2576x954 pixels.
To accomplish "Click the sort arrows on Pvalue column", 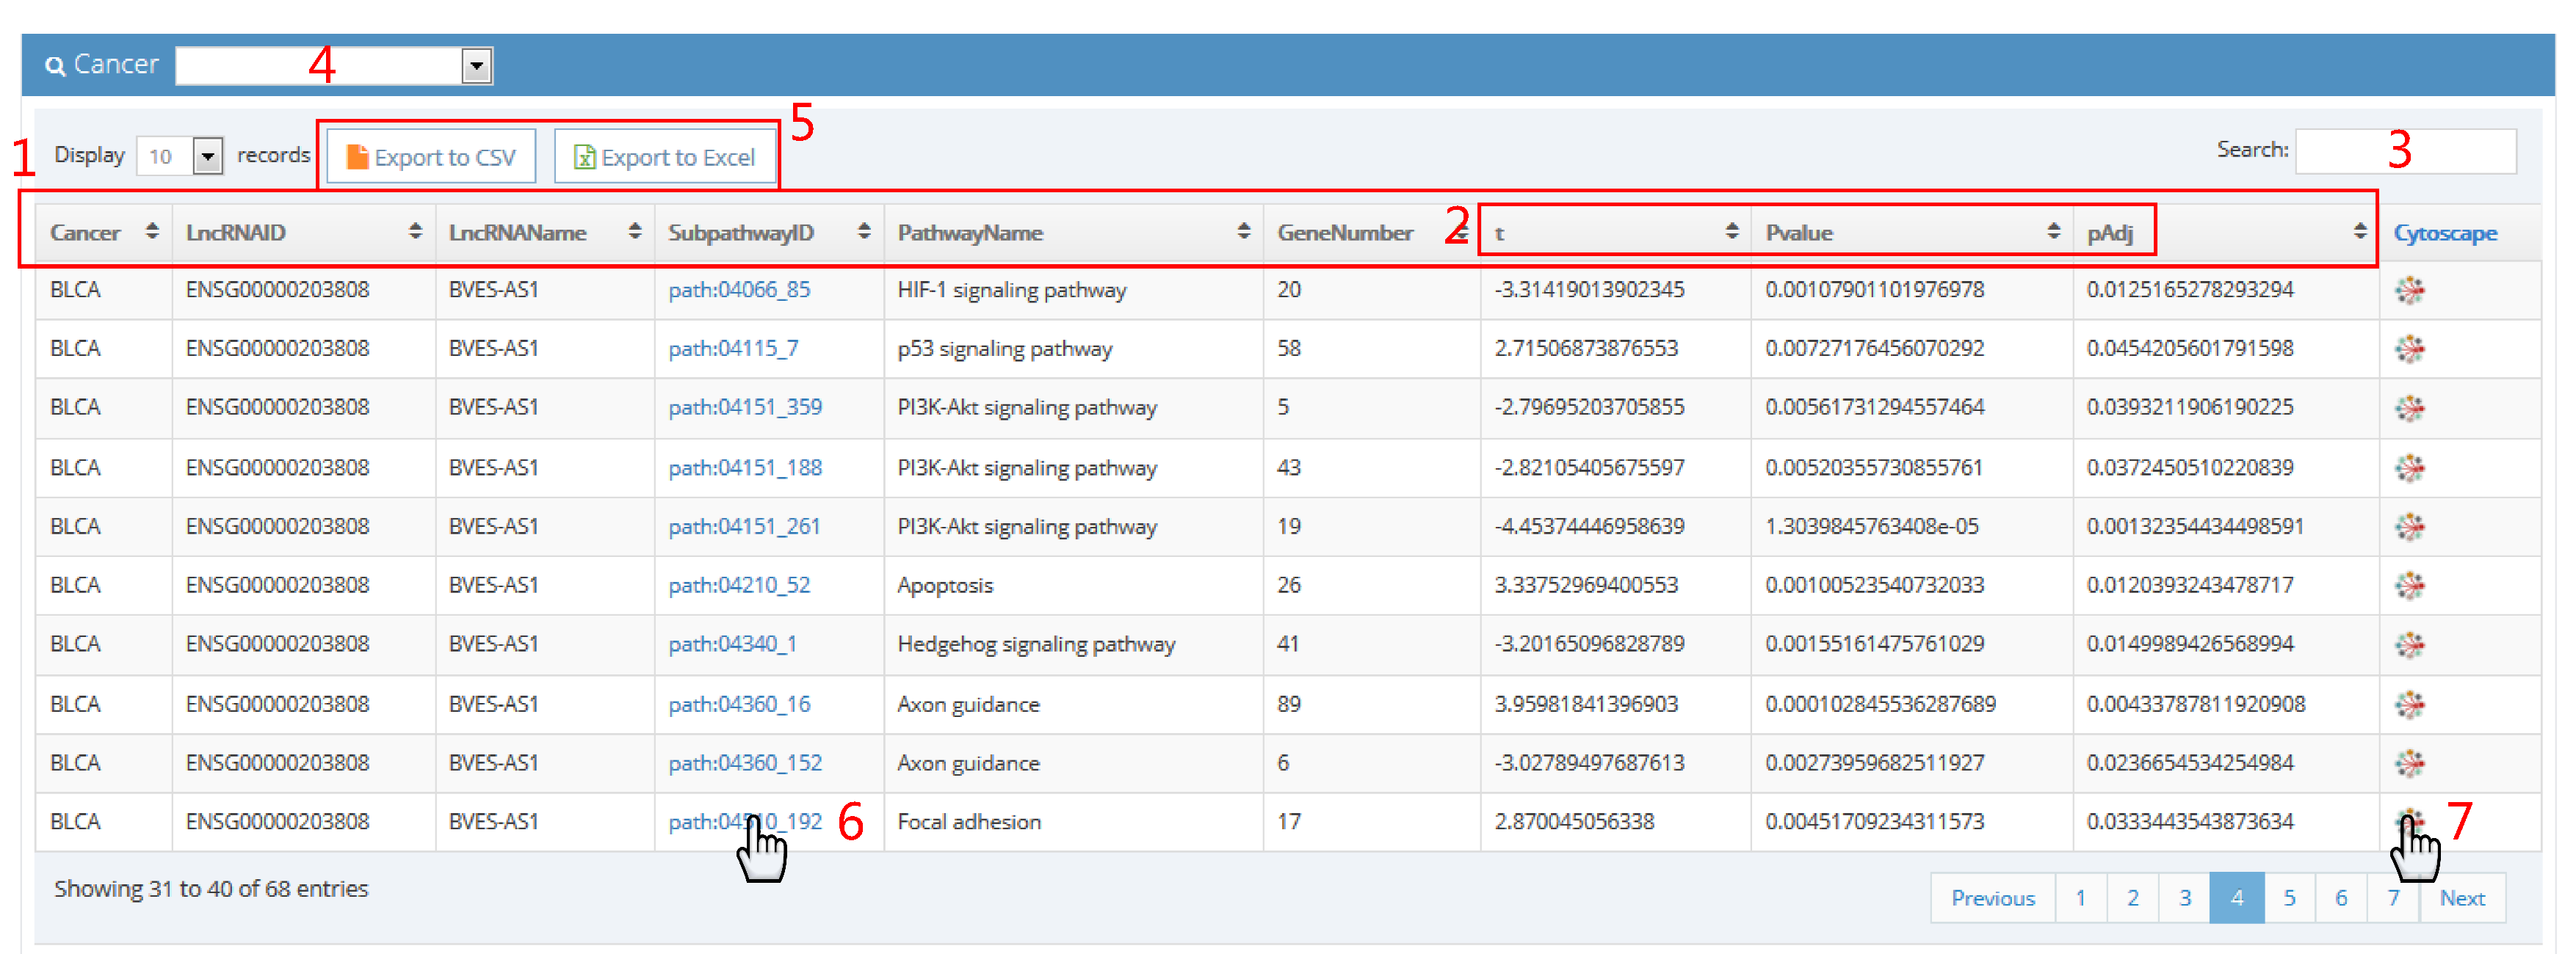I will pyautogui.click(x=2053, y=232).
